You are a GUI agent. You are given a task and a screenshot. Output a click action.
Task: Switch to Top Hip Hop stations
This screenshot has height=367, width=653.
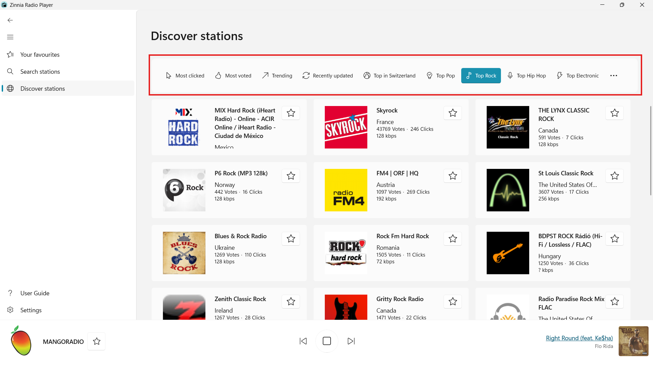pyautogui.click(x=526, y=75)
